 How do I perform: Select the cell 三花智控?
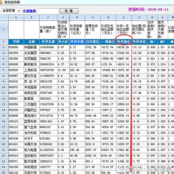pos(32,104)
